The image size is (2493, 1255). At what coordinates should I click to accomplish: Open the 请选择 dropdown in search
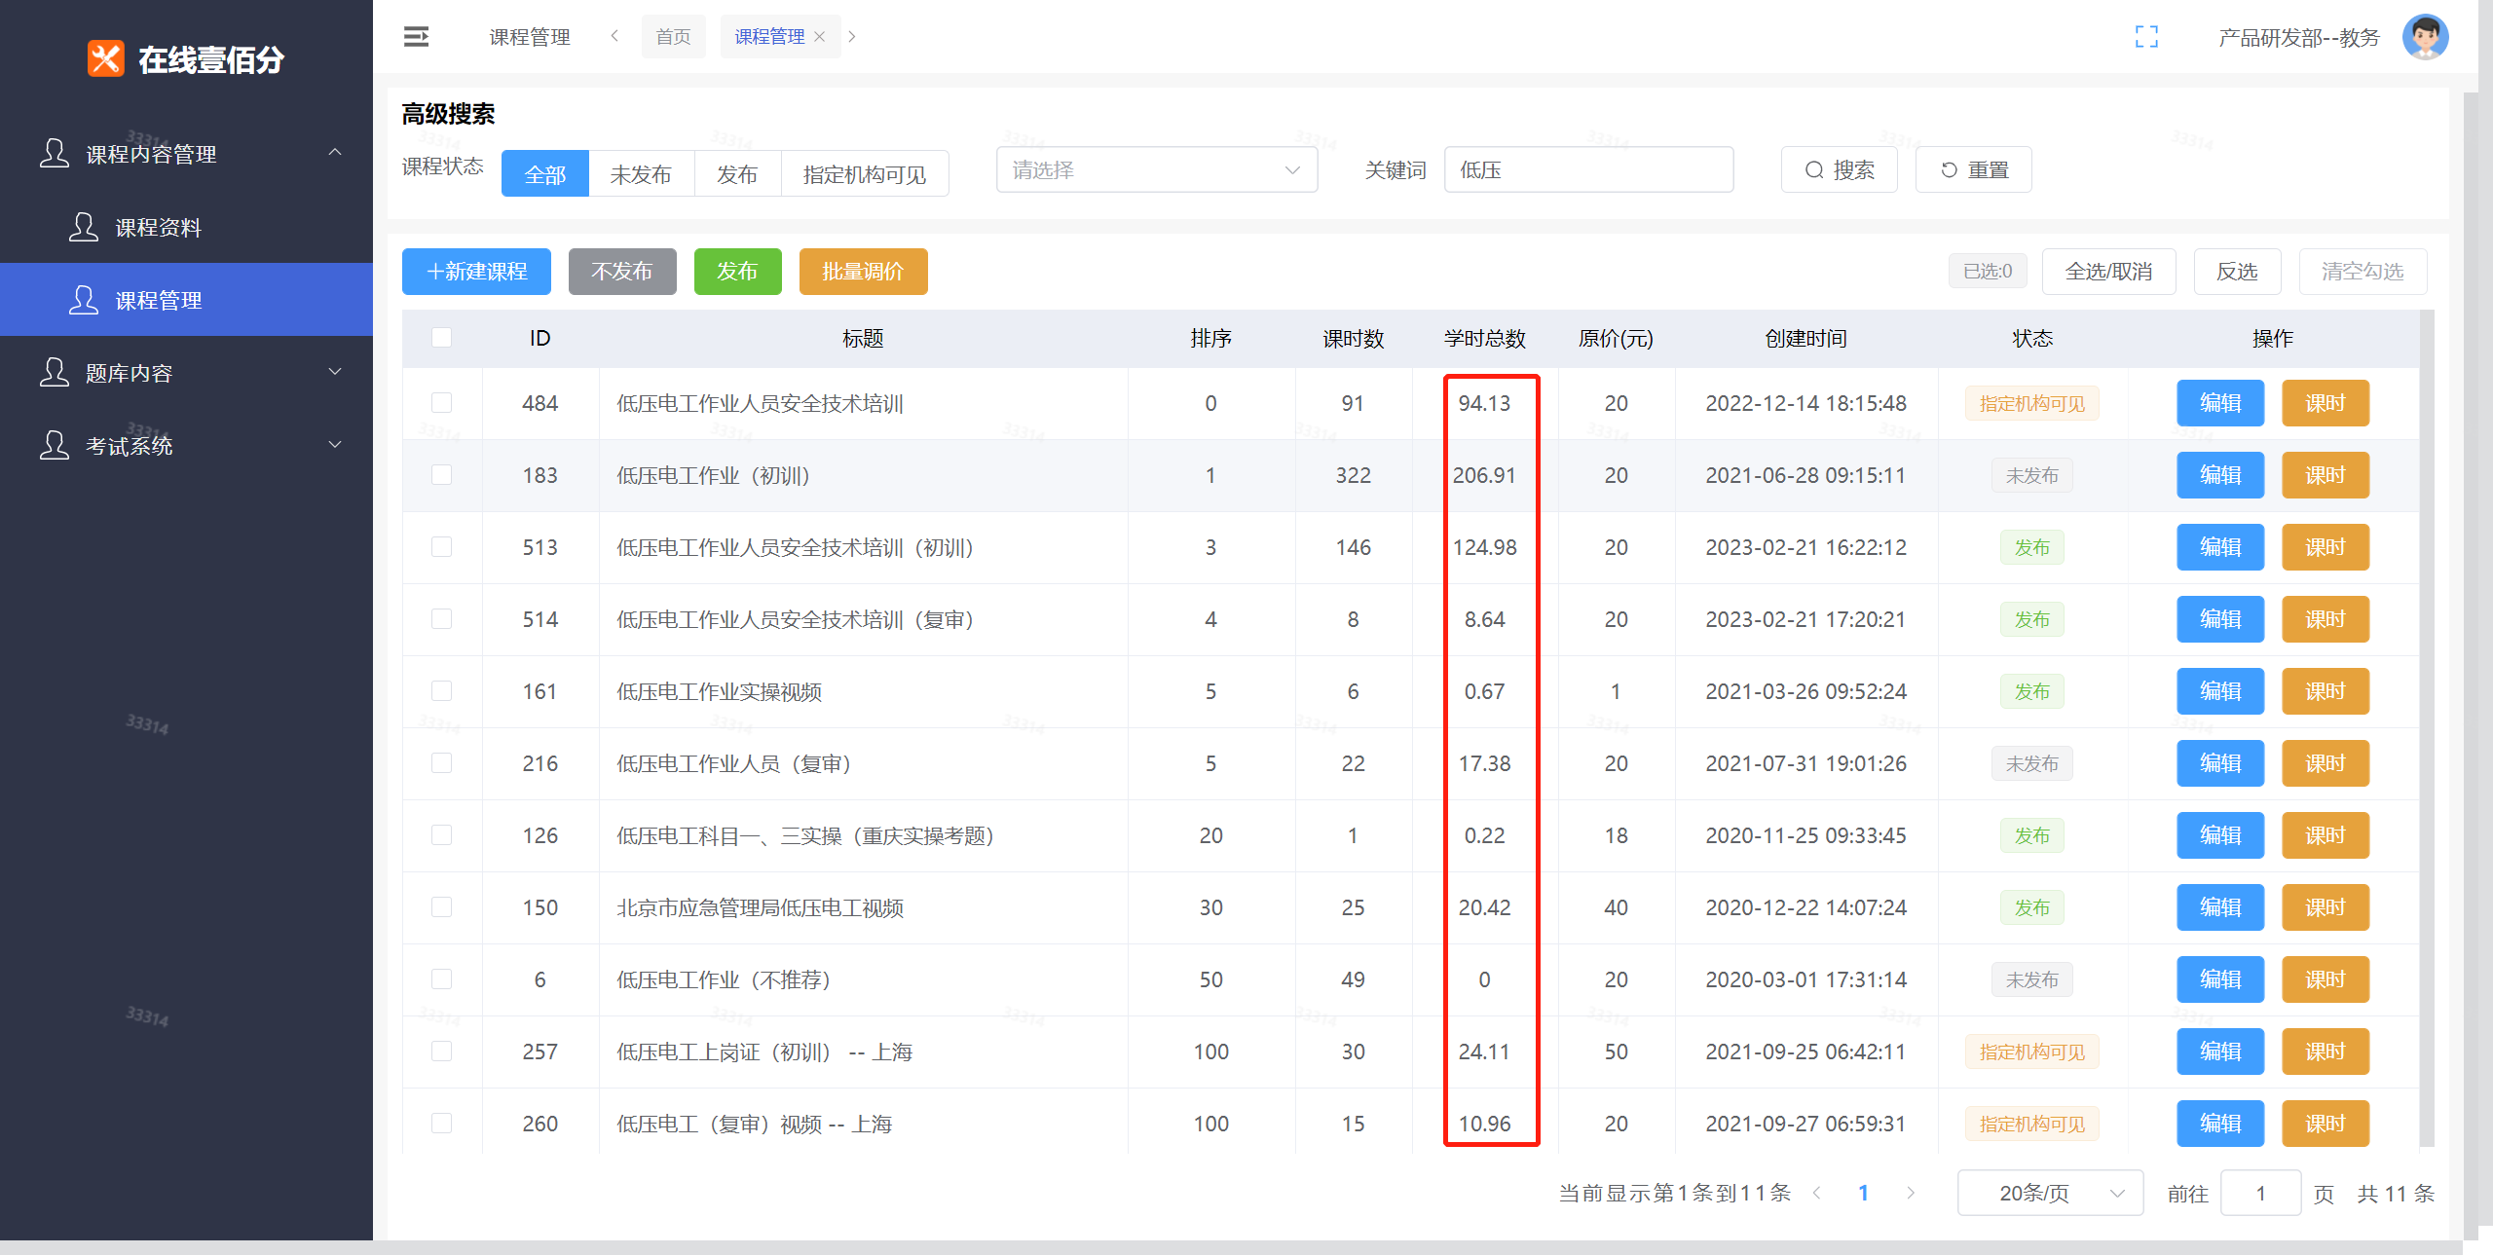[1156, 170]
